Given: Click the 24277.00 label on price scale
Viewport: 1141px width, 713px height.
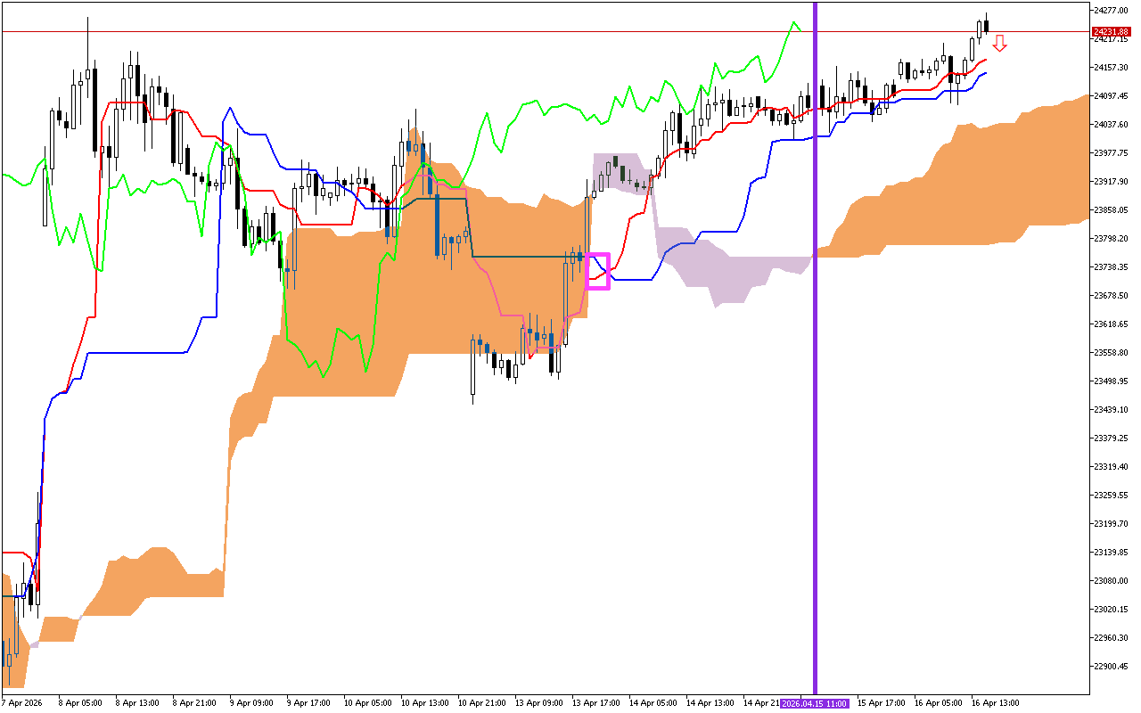Looking at the screenshot, I should coord(1109,10).
